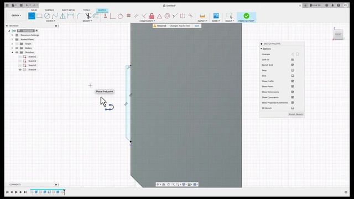Click the Save link in unsaved warning

197,26
